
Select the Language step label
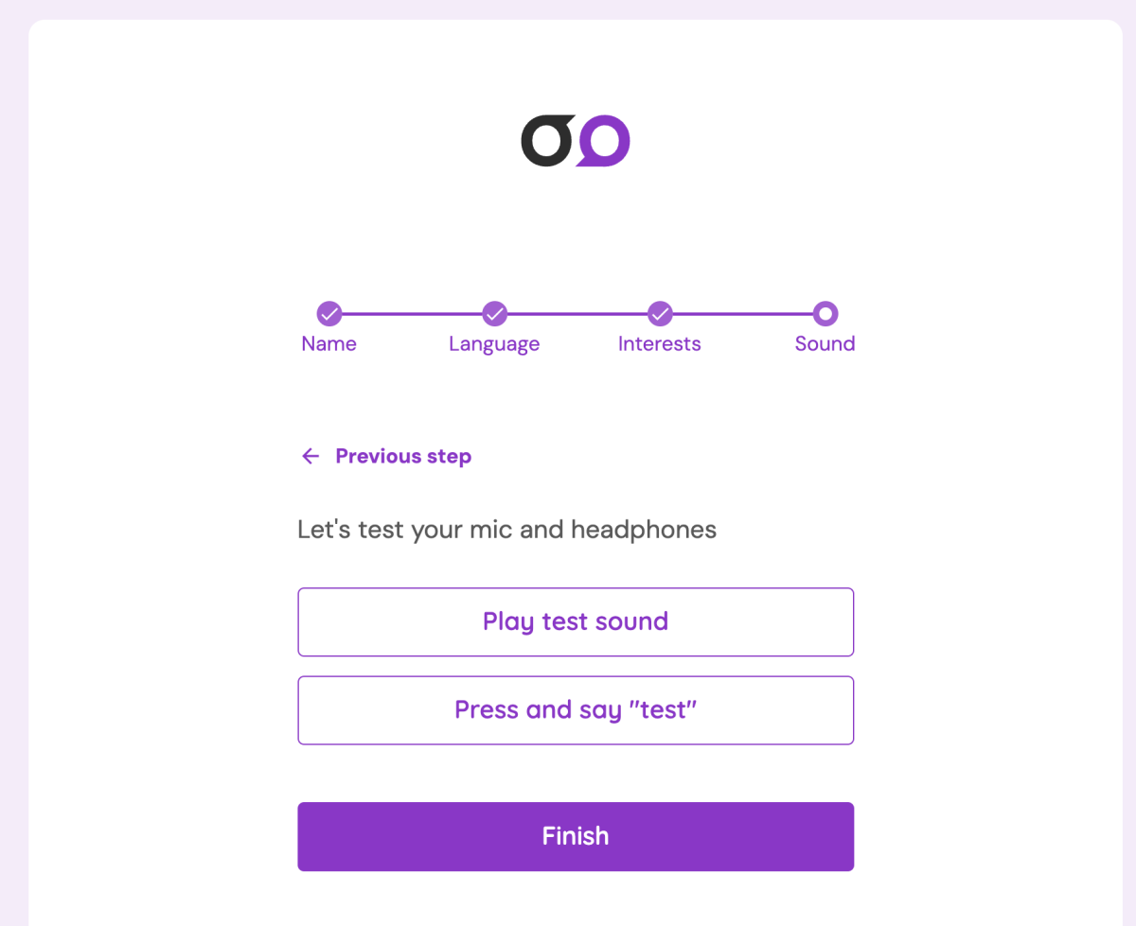(494, 344)
